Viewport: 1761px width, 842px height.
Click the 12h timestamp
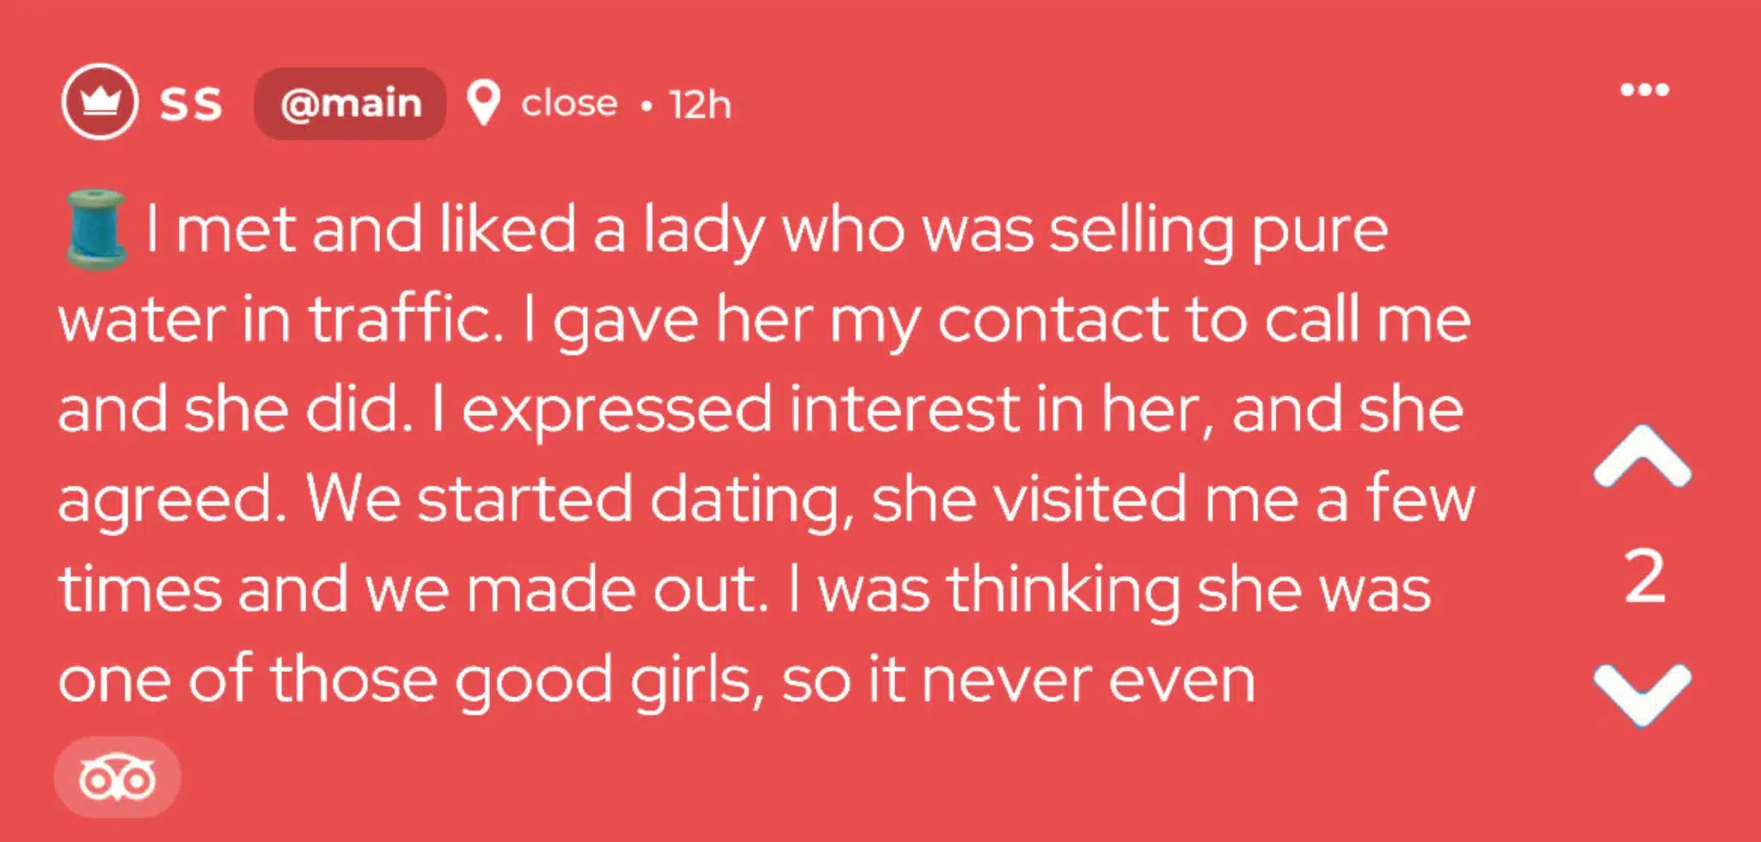coord(701,105)
